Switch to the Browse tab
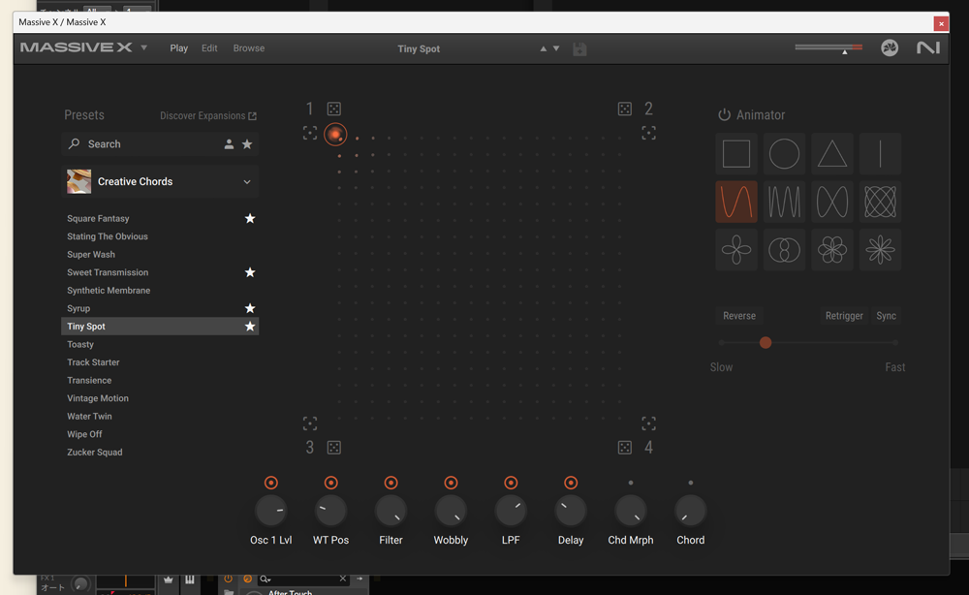Viewport: 969px width, 595px height. (x=249, y=48)
